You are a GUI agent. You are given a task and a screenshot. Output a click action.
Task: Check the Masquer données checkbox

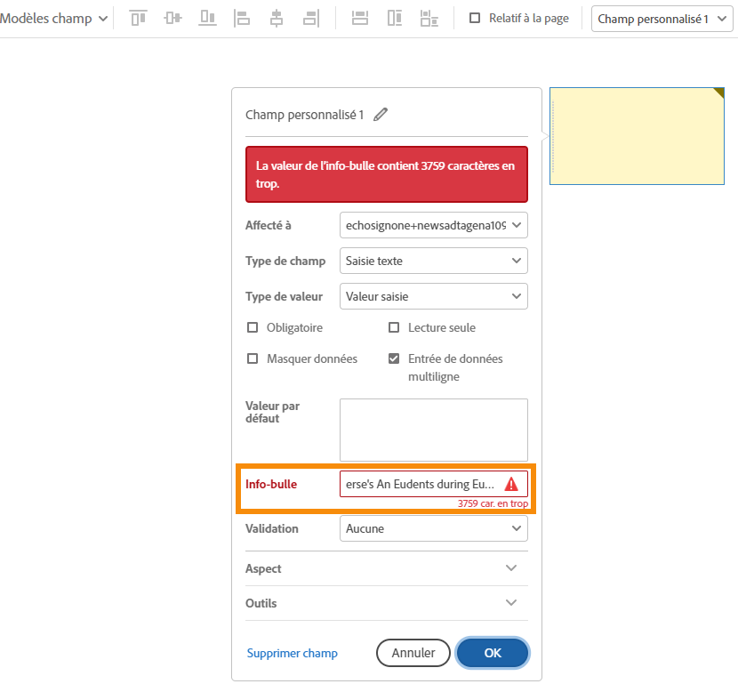[x=253, y=358]
